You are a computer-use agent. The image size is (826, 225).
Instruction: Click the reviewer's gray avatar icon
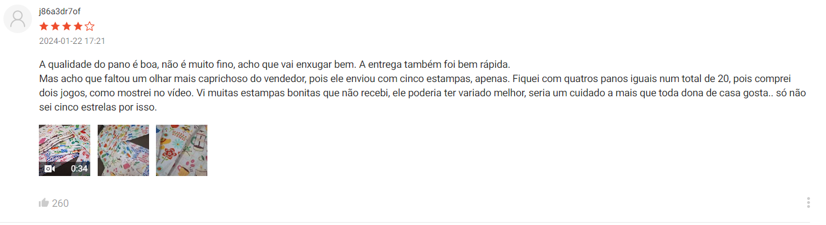coord(18,19)
